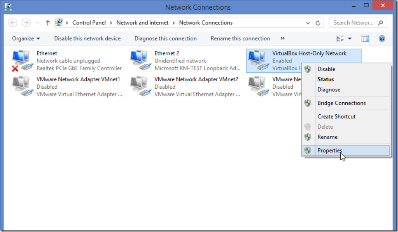Viewport: 398px width, 232px height.
Task: Select the Ethernet 2 adapter icon
Action: pyautogui.click(x=140, y=60)
